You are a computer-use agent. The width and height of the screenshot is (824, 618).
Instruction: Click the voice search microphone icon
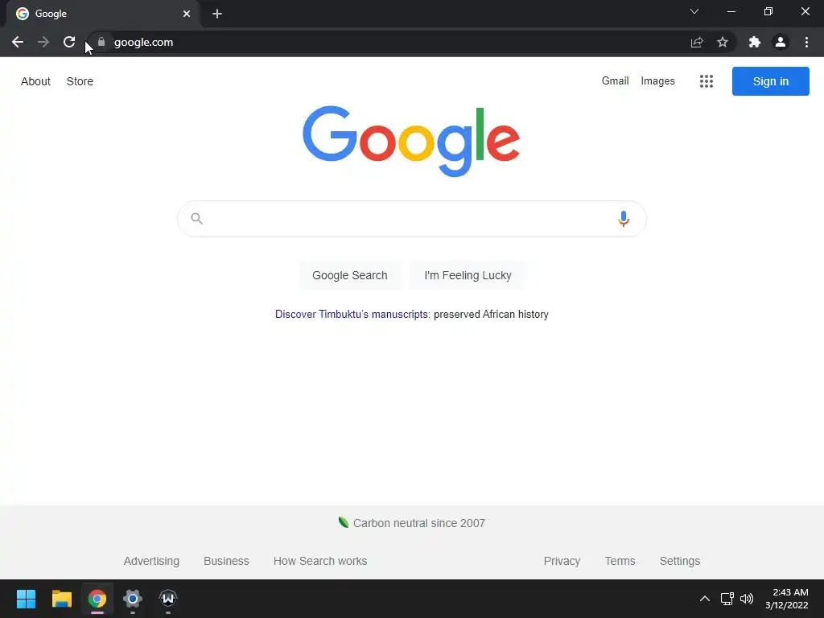tap(624, 219)
